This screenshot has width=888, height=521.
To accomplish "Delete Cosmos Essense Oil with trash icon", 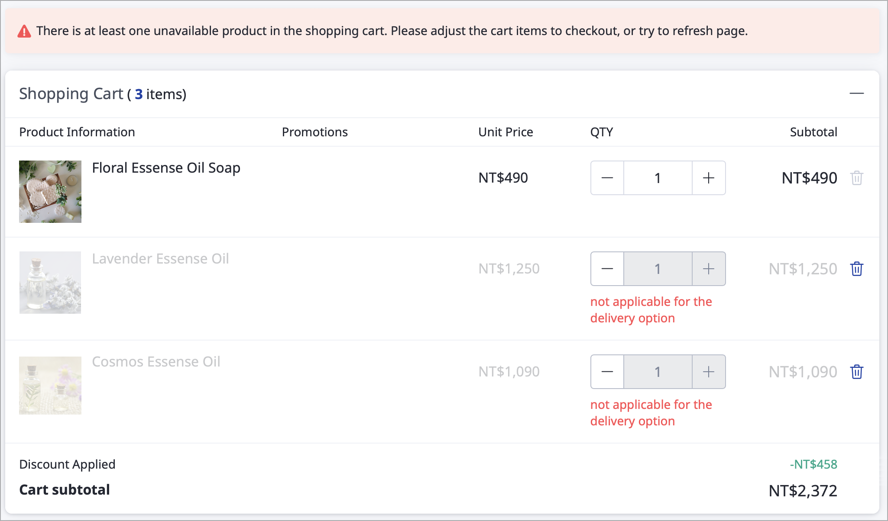I will coord(856,372).
